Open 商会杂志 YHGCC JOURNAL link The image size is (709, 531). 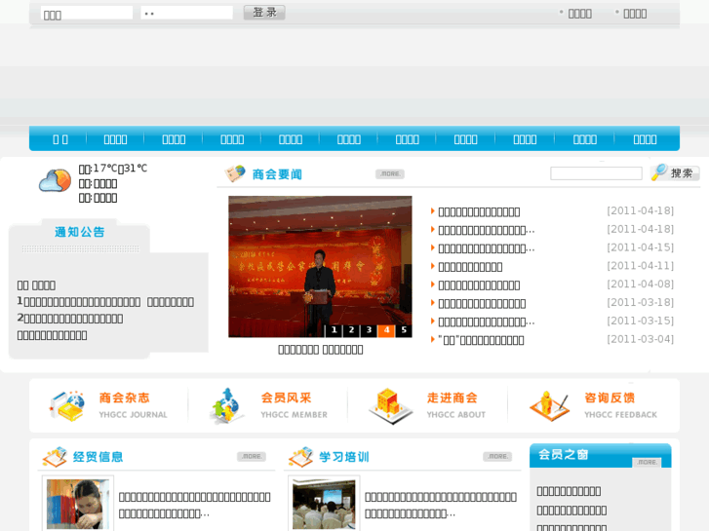pyautogui.click(x=133, y=405)
